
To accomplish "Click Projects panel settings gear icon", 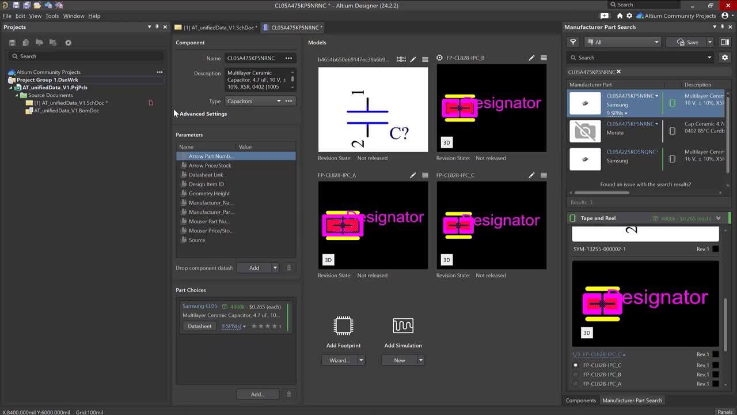I will pyautogui.click(x=68, y=43).
